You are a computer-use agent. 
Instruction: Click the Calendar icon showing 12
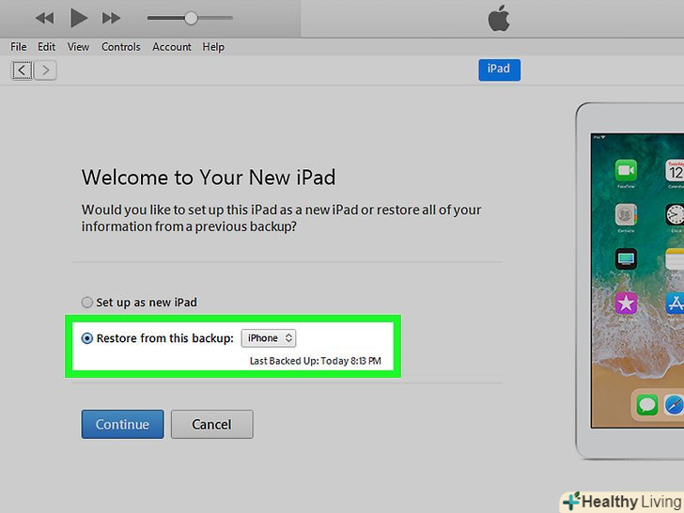(x=675, y=170)
